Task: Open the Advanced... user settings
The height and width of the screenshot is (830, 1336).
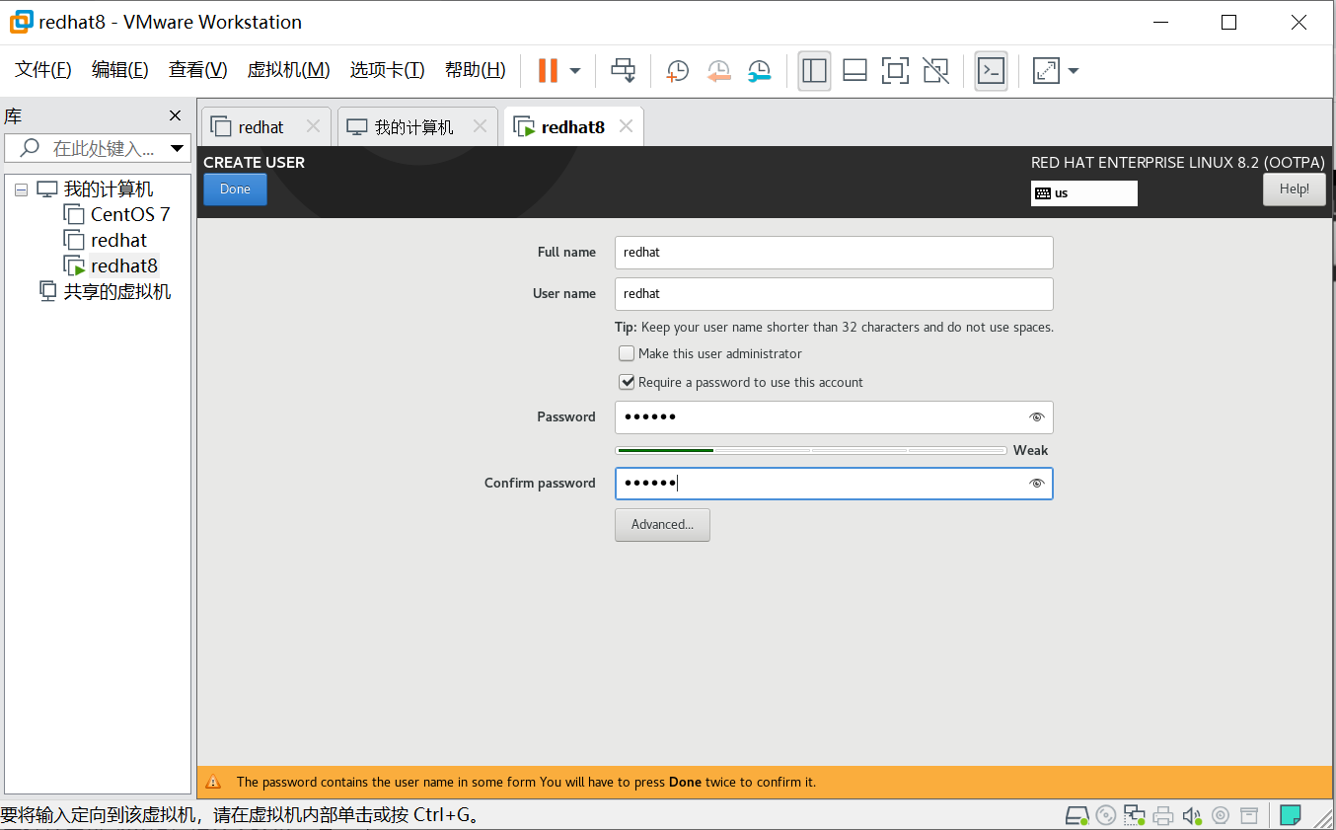Action: coord(662,525)
